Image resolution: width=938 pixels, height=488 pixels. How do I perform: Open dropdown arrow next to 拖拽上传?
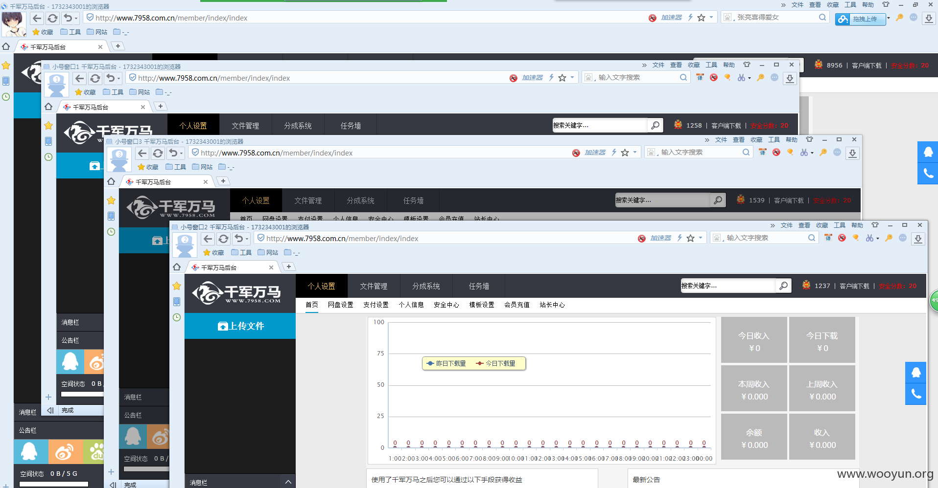(889, 18)
